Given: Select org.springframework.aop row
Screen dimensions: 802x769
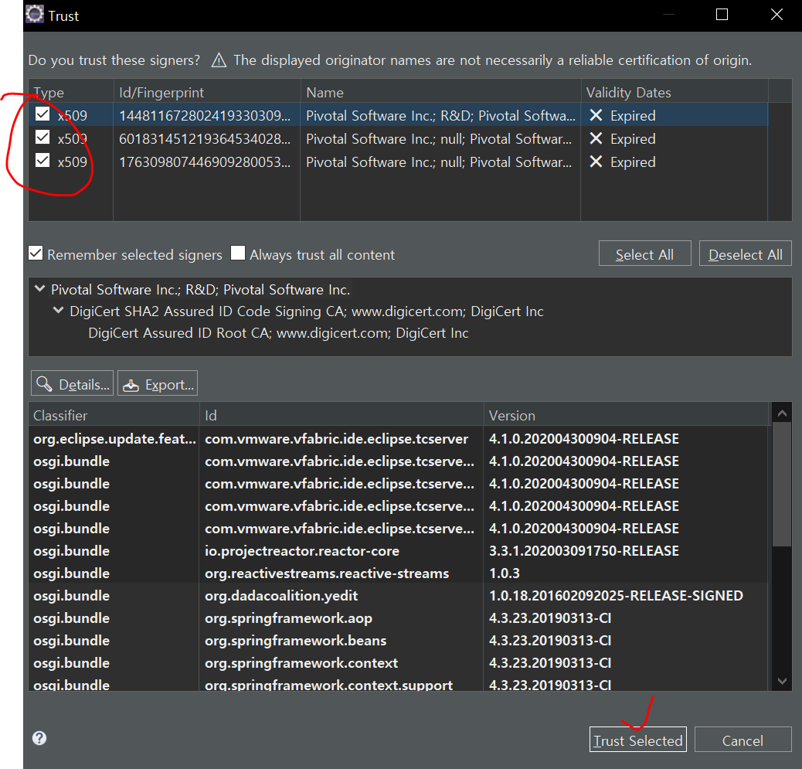Looking at the screenshot, I should (x=399, y=618).
